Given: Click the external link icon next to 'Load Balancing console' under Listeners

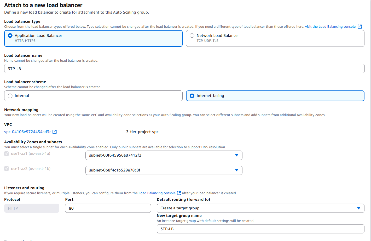Looking at the screenshot, I should coord(179,193).
